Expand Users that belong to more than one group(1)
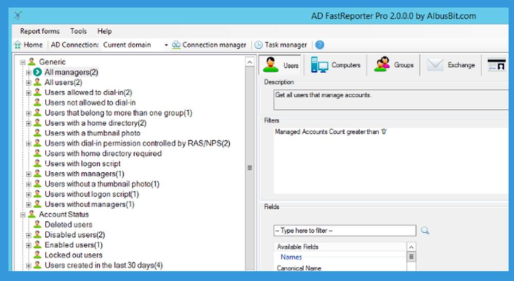Screen dimensions: 514x281 28,113
